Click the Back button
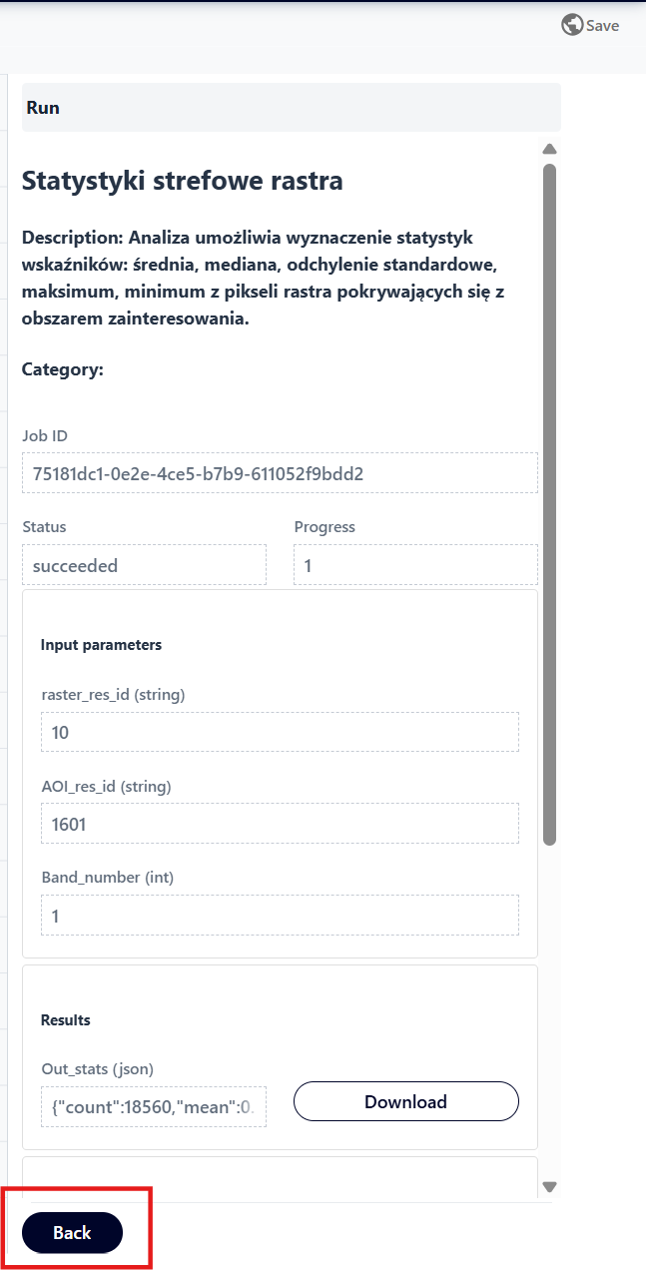Viewport: 647px width, 1270px height. point(72,1232)
